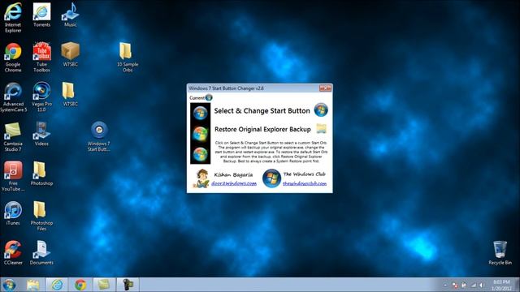Select the W7SBC folder on desktop
The width and height of the screenshot is (520, 292).
click(x=70, y=94)
